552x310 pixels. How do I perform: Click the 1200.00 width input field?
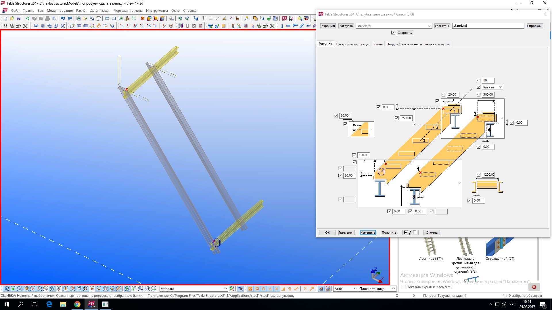[488, 175]
